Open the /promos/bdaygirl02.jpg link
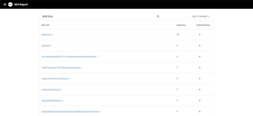253x116 pixels. click(52, 101)
